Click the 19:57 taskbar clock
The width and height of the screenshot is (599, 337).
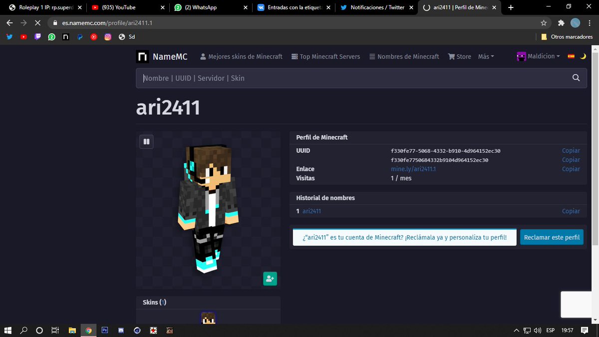tap(567, 330)
